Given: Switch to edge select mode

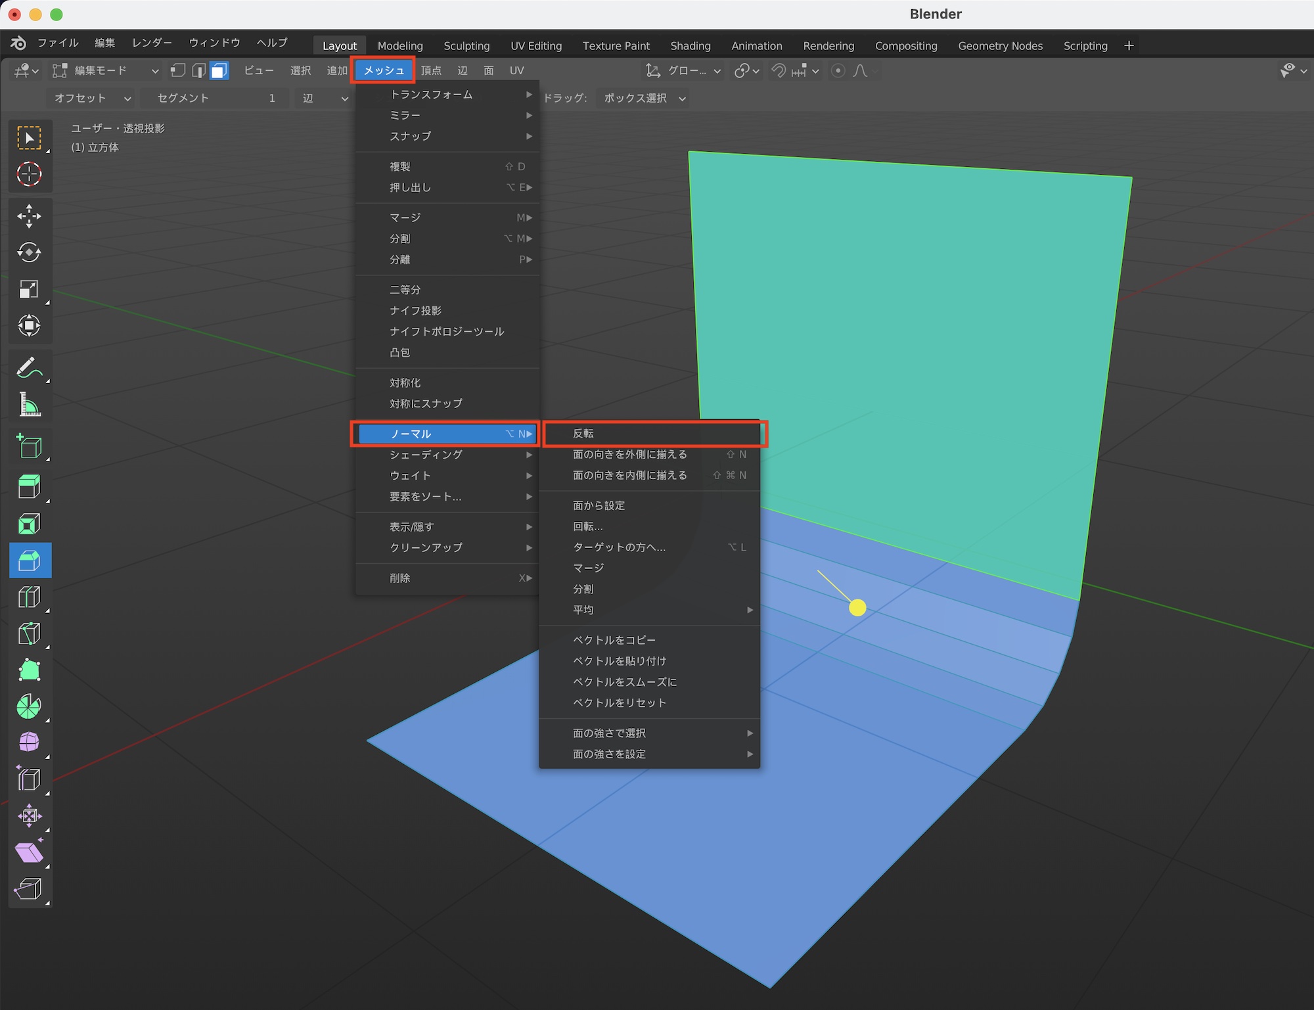Looking at the screenshot, I should tap(198, 70).
